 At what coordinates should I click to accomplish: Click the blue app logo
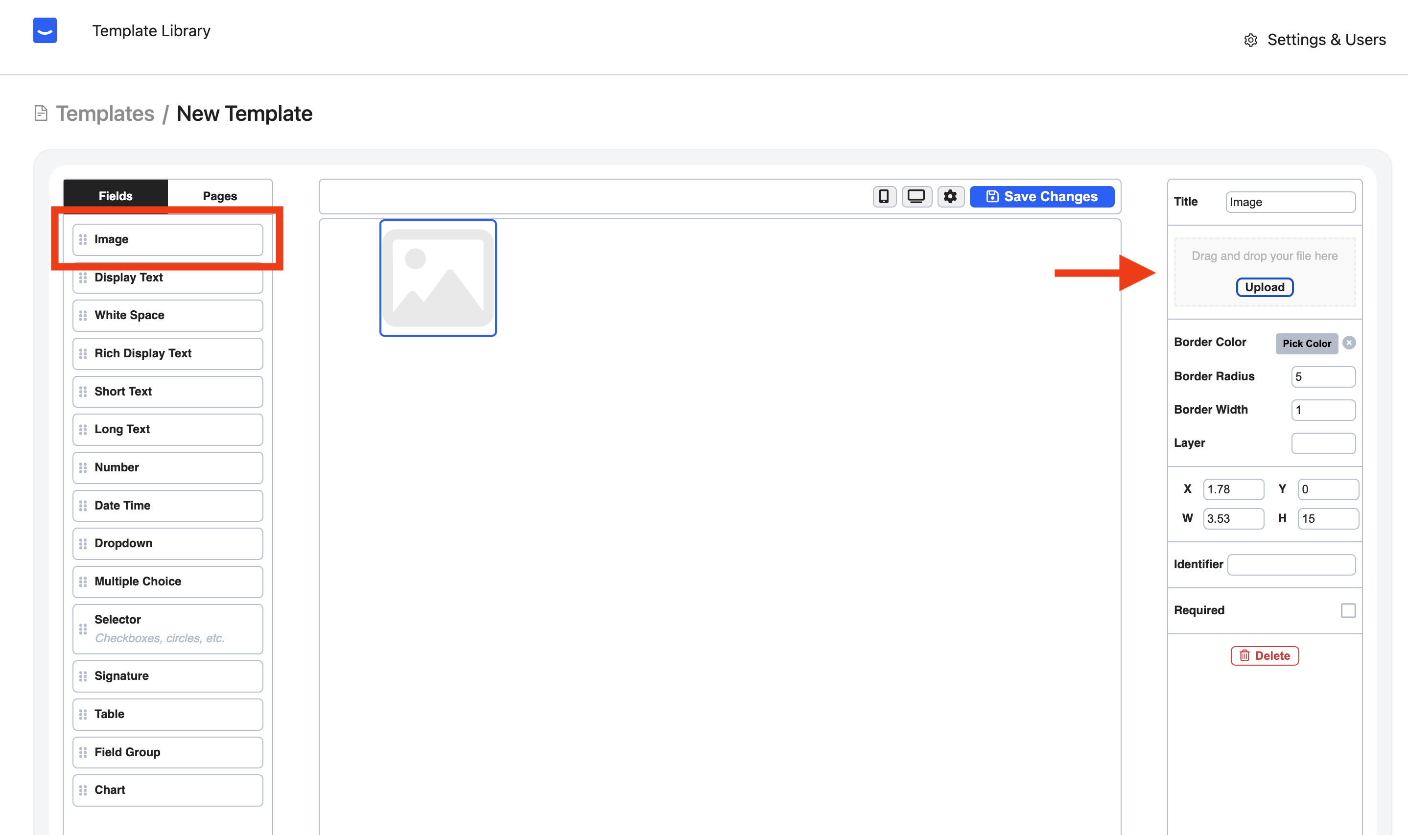pos(45,30)
